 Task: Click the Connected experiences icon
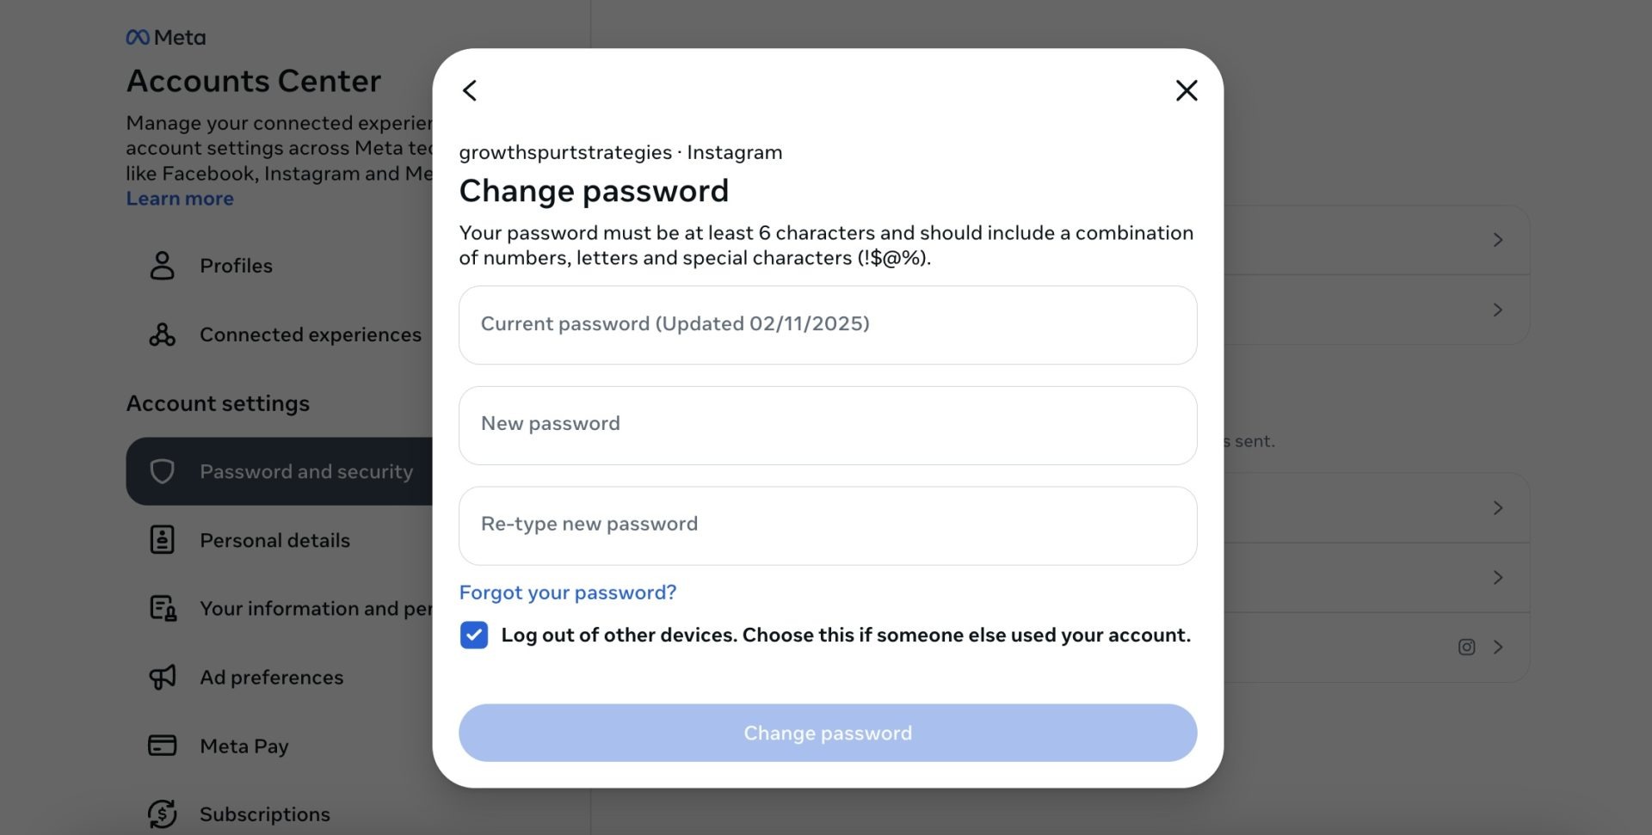tap(162, 335)
